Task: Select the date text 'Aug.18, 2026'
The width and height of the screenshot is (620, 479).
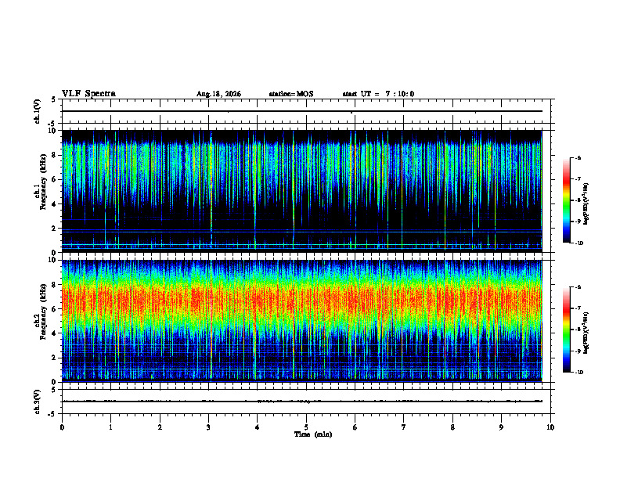Action: click(218, 94)
